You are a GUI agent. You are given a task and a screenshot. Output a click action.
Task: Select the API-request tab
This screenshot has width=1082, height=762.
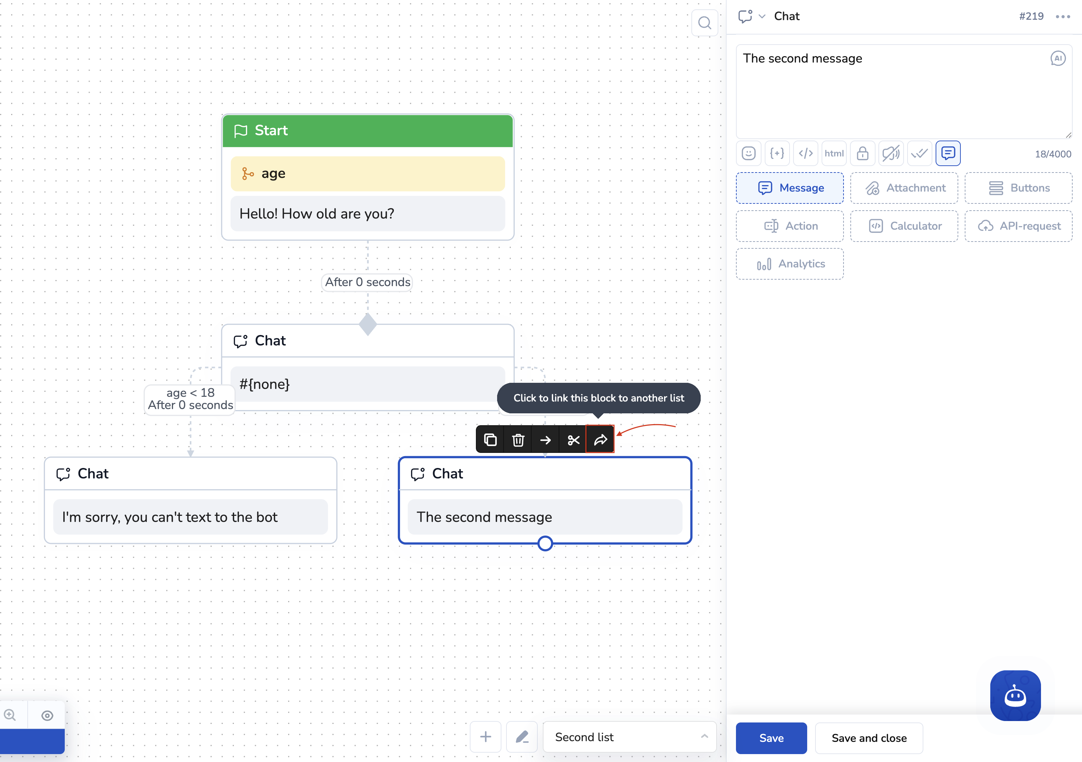click(1018, 226)
